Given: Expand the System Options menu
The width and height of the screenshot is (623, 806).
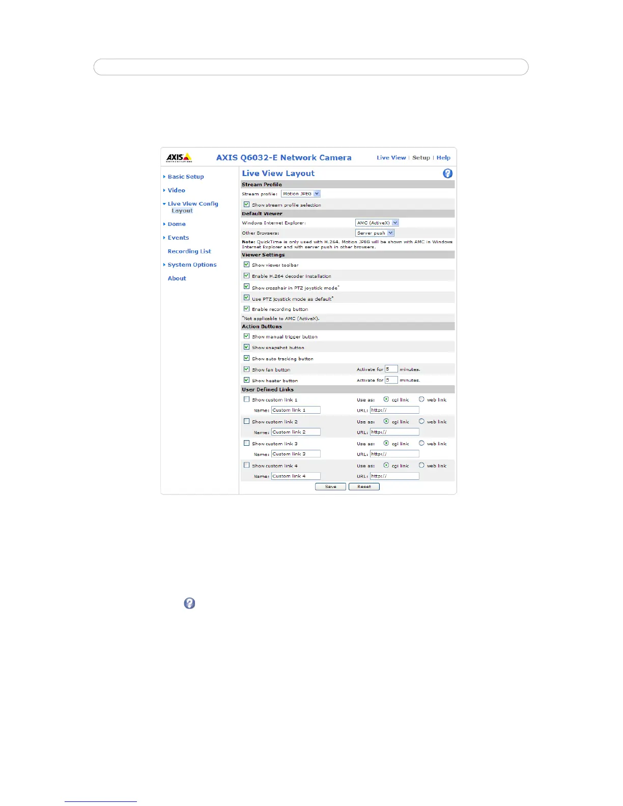Looking at the screenshot, I should (x=192, y=265).
